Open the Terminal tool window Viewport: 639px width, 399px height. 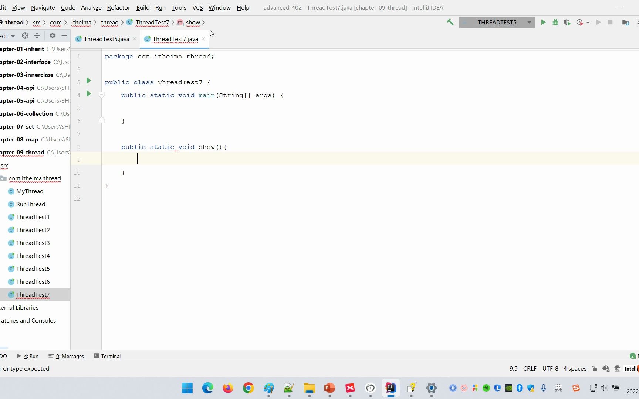pos(107,356)
